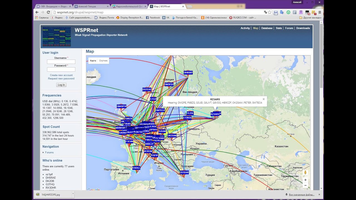356x200 pixels.
Task: Open the Яндекс.Почта bookmark
Action: coord(104,17)
